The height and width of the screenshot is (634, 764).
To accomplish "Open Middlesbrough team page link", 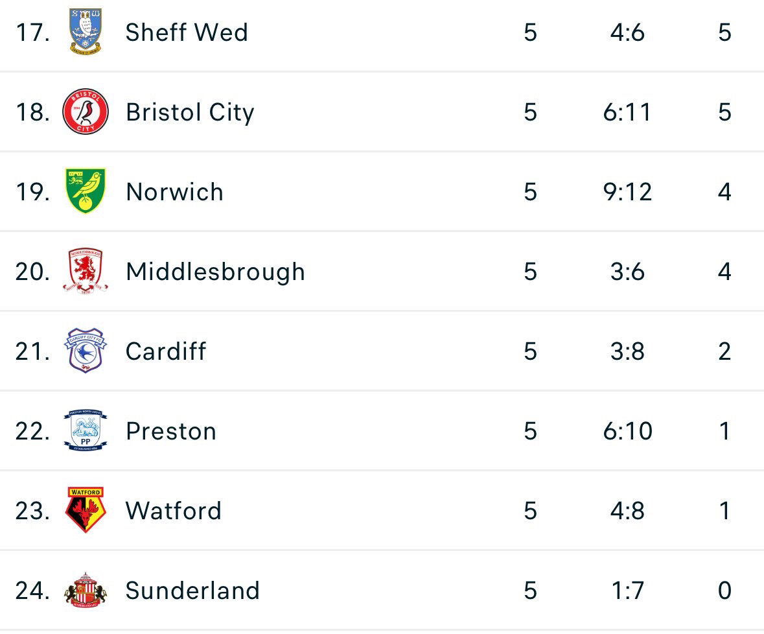I will (x=215, y=272).
